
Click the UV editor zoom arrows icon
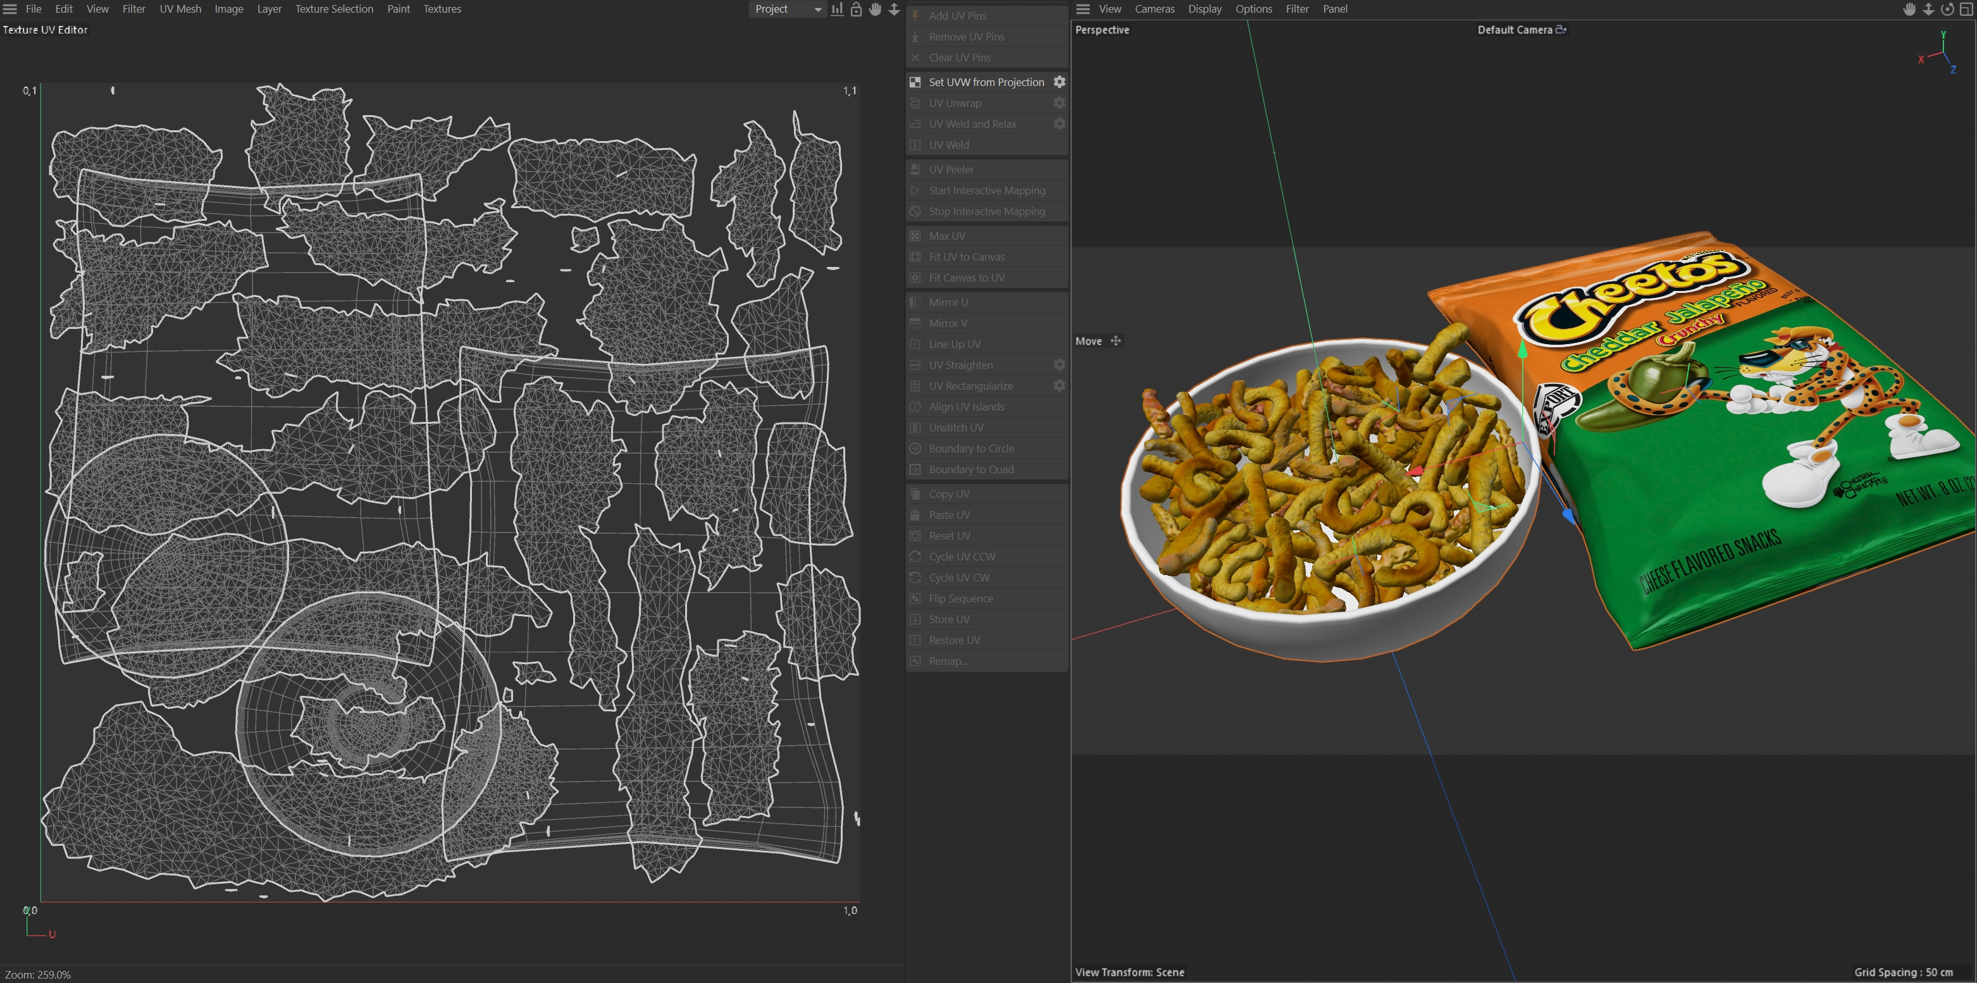coord(894,9)
